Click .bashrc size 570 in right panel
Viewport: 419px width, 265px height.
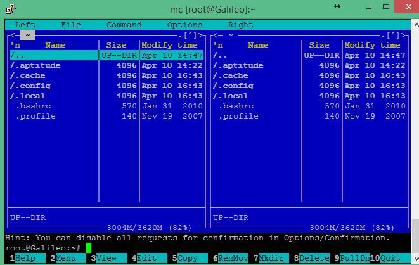(x=332, y=106)
